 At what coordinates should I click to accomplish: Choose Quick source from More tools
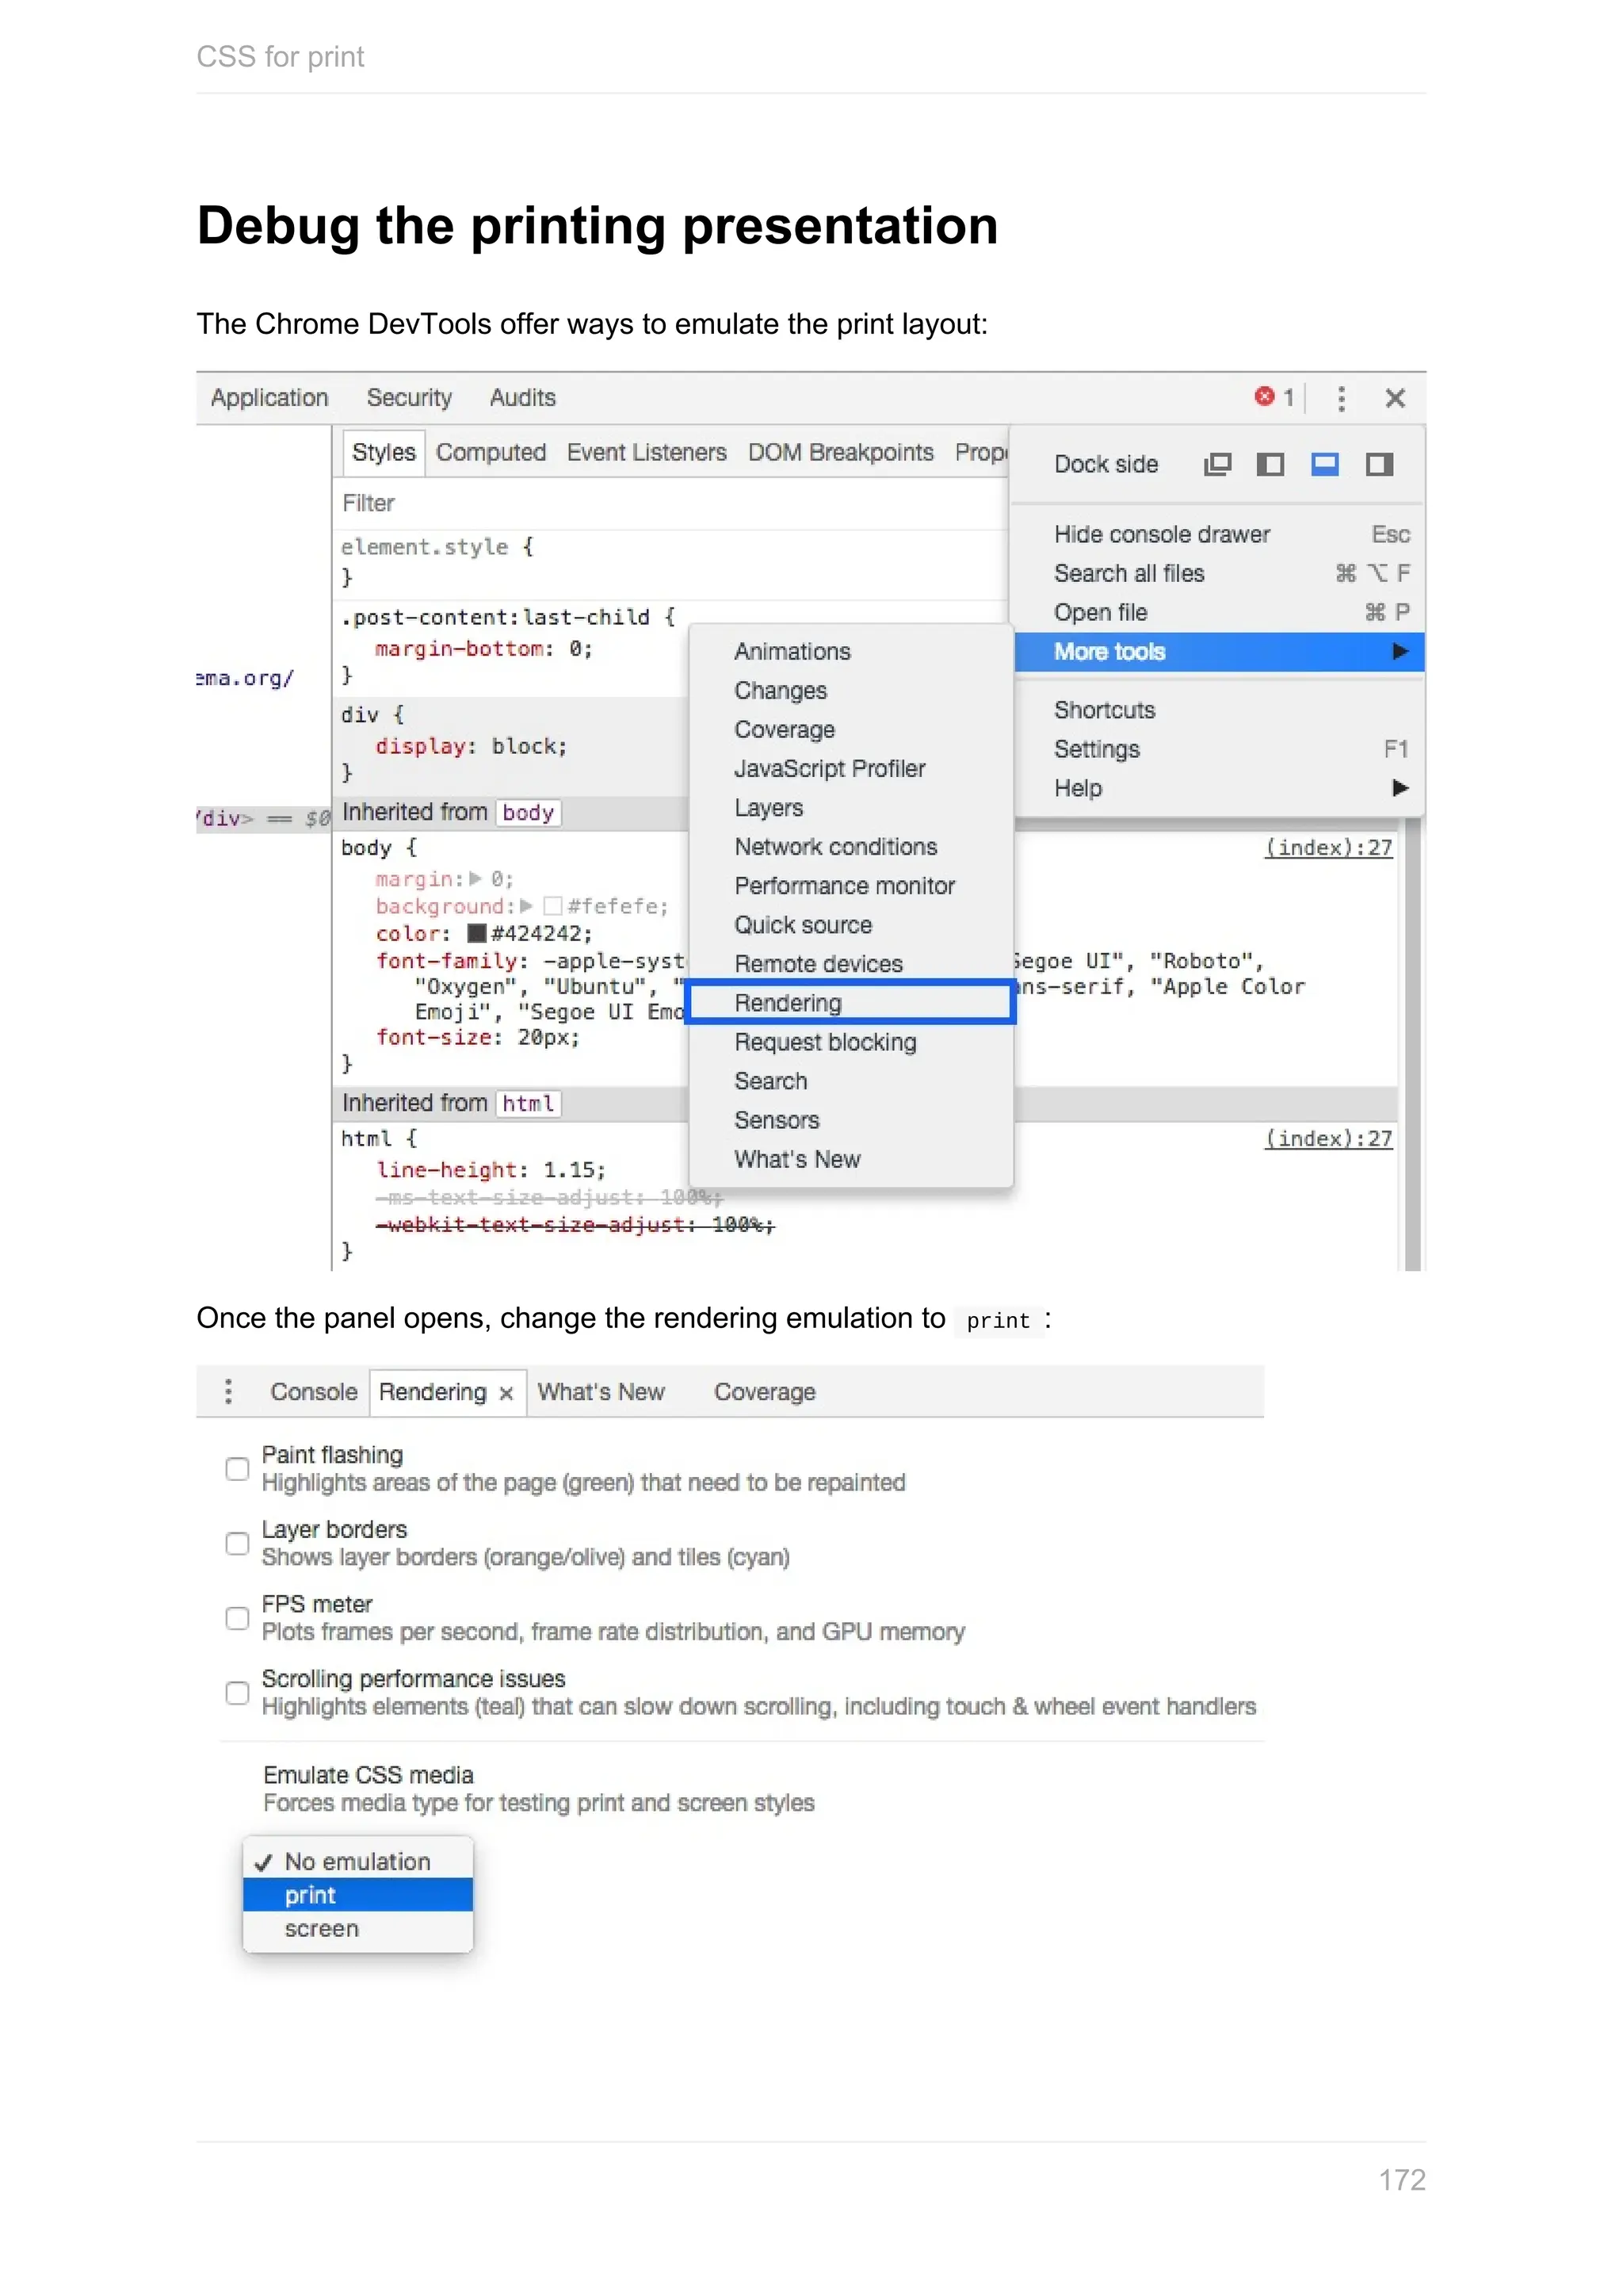[851, 924]
